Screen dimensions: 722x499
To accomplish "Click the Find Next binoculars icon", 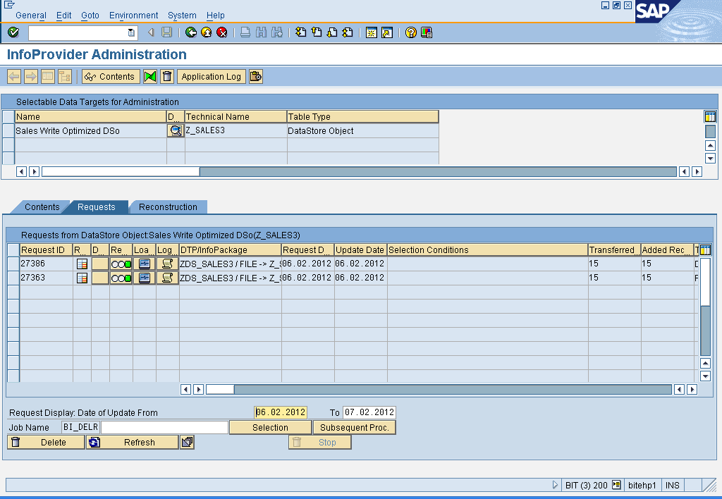I will click(x=276, y=32).
